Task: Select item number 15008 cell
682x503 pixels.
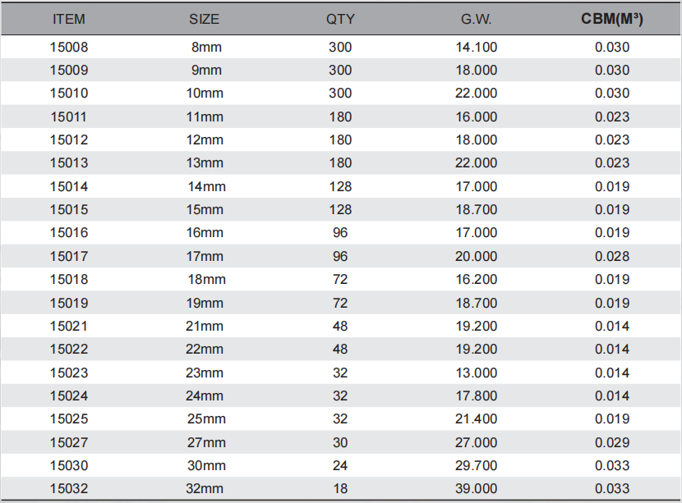Action: coord(69,47)
